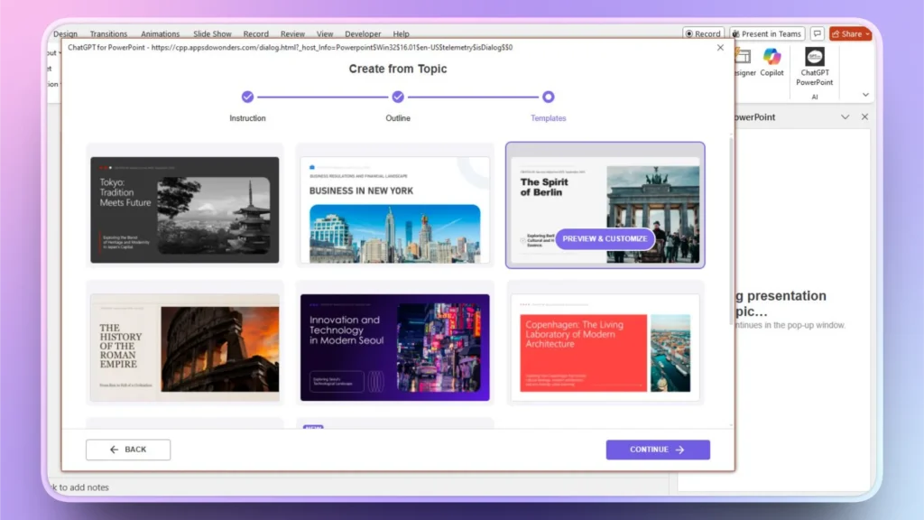
Task: Go back using the Back button
Action: [x=127, y=449]
